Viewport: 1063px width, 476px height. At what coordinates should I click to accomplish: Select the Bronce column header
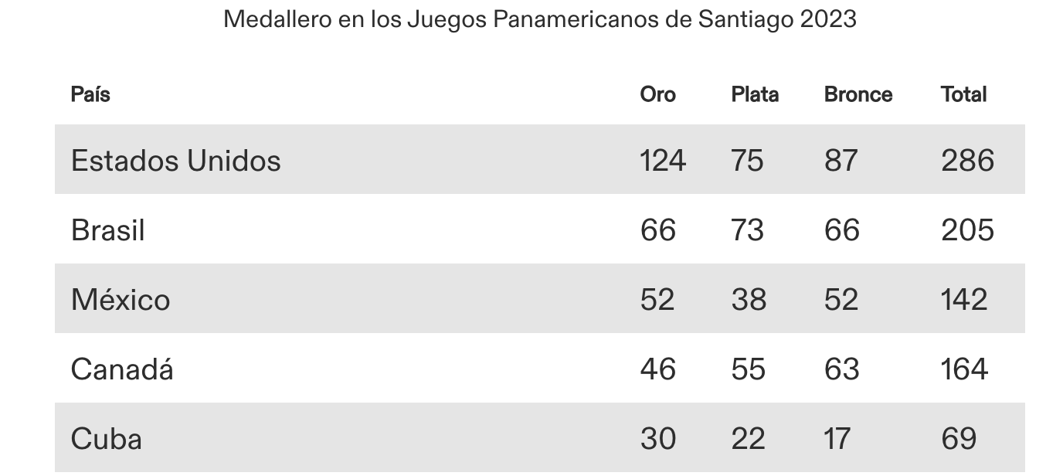(x=858, y=94)
